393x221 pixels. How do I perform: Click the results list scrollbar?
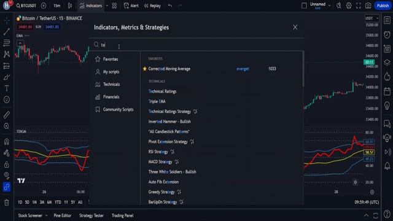point(303,69)
